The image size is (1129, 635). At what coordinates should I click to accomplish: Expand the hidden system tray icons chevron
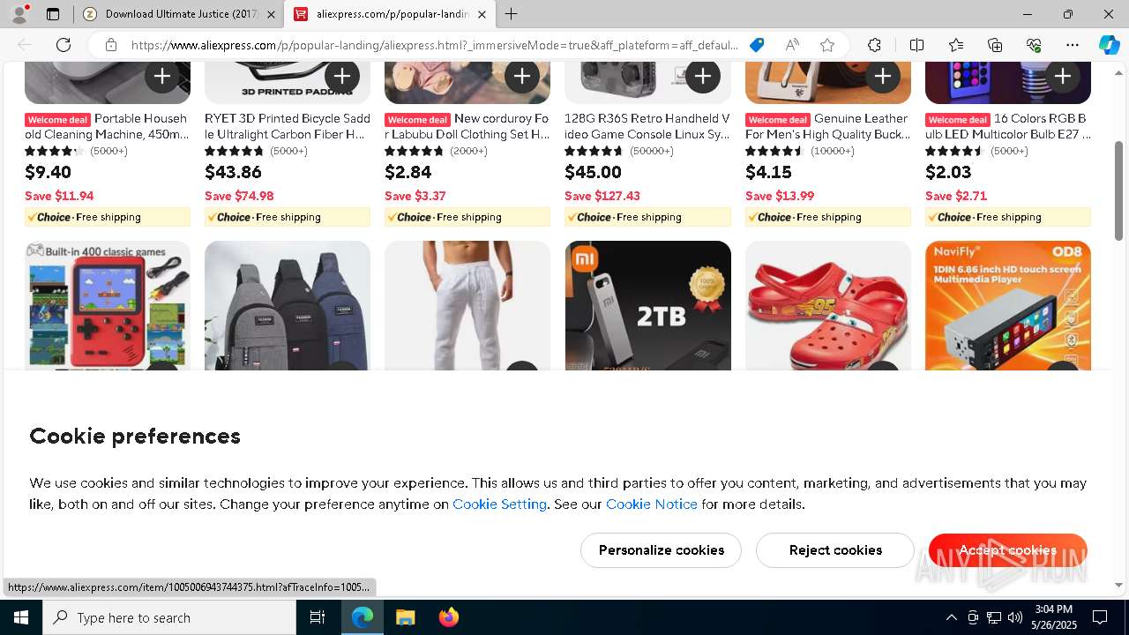point(951,617)
